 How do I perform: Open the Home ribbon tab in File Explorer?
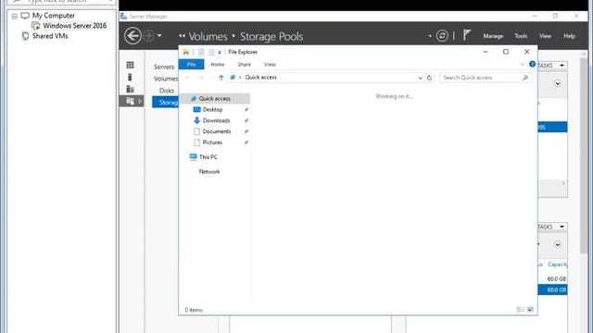(x=218, y=65)
